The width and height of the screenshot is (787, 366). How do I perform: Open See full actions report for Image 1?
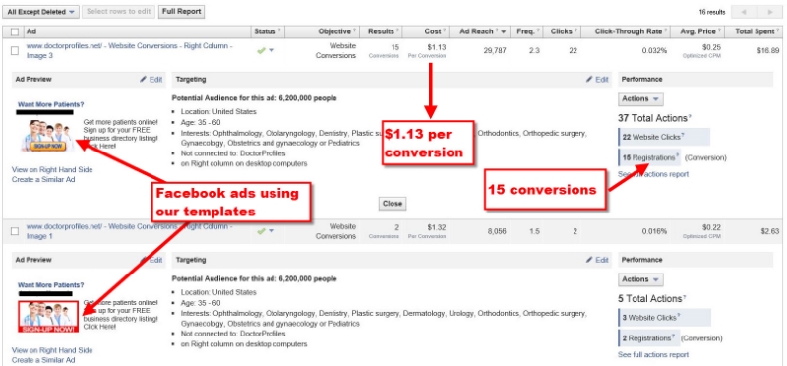[x=653, y=355]
